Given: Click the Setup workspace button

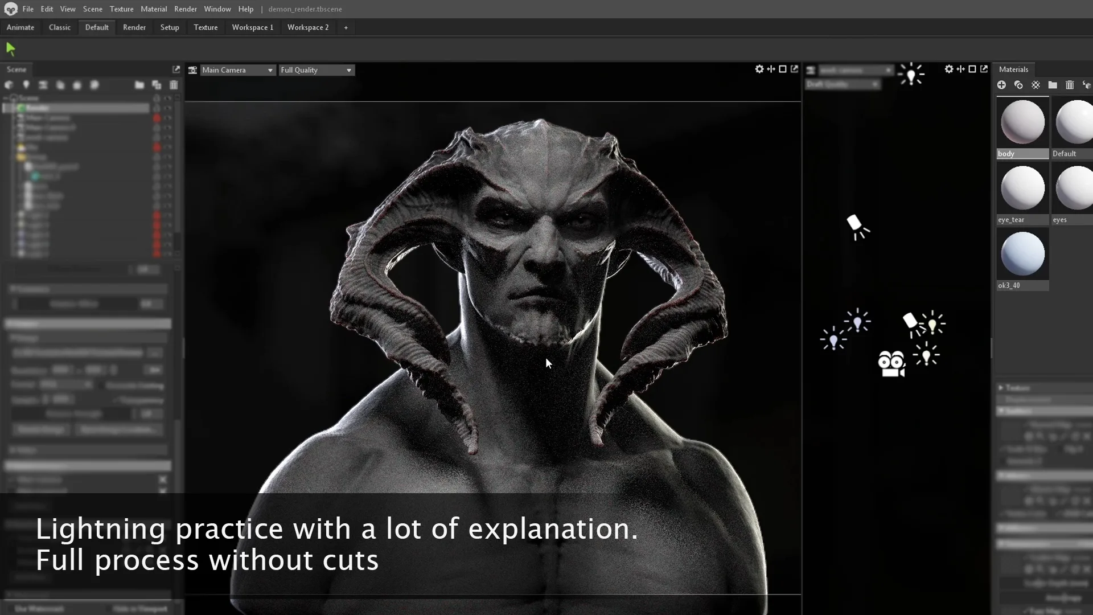Looking at the screenshot, I should pyautogui.click(x=170, y=27).
